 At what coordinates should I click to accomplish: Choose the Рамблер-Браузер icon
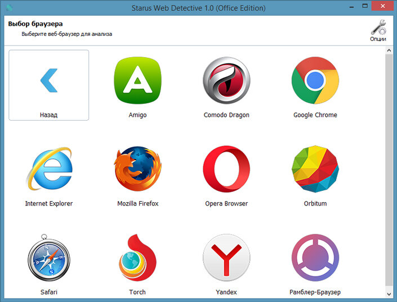point(315,258)
